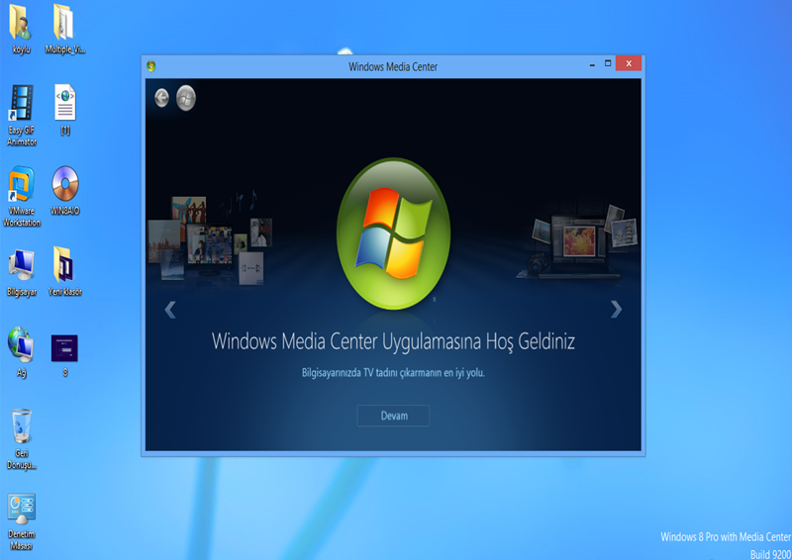The height and width of the screenshot is (560, 792).
Task: Open the Geri Dönüşü... recycle bin
Action: (22, 439)
